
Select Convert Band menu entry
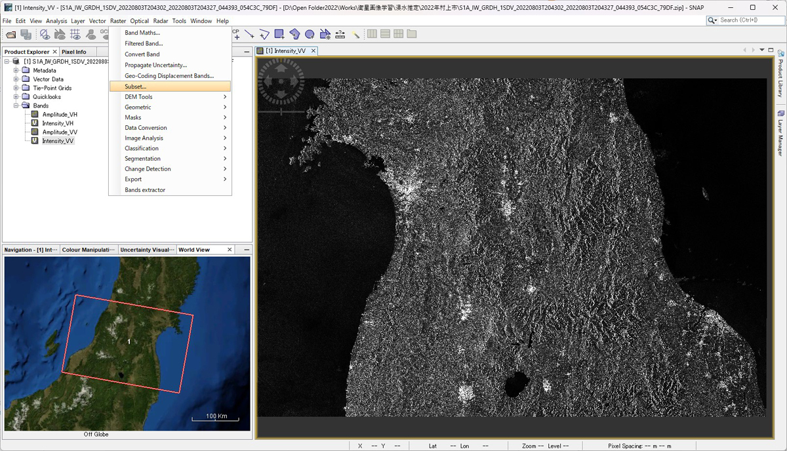pyautogui.click(x=170, y=54)
